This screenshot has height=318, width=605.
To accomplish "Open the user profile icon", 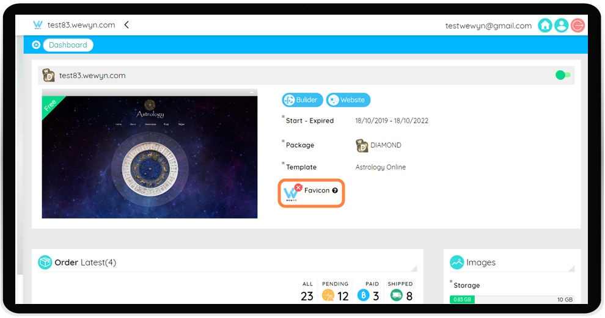I will tap(562, 26).
